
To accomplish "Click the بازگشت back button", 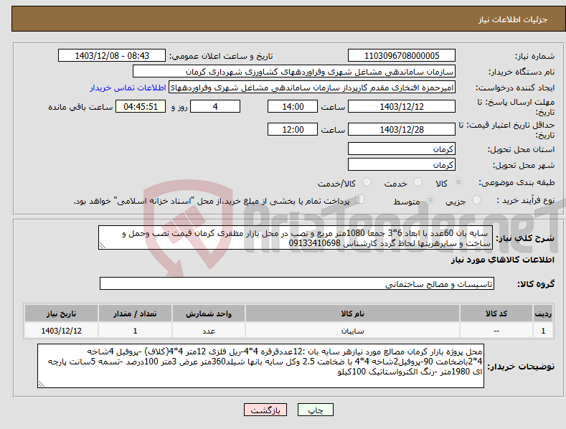I will [265, 410].
